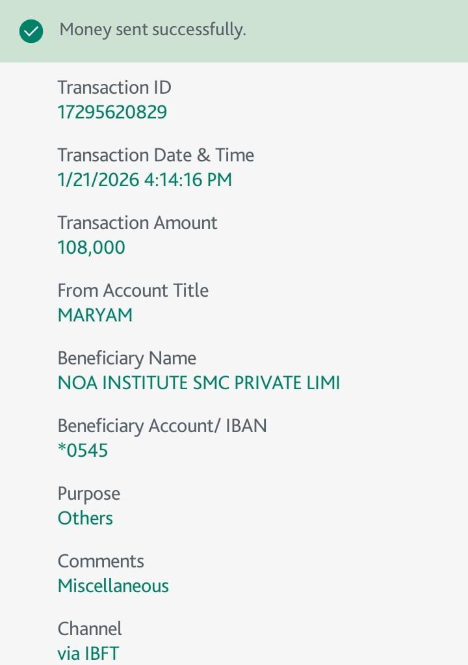Tap the green success checkmark icon
468x665 pixels.
(31, 31)
